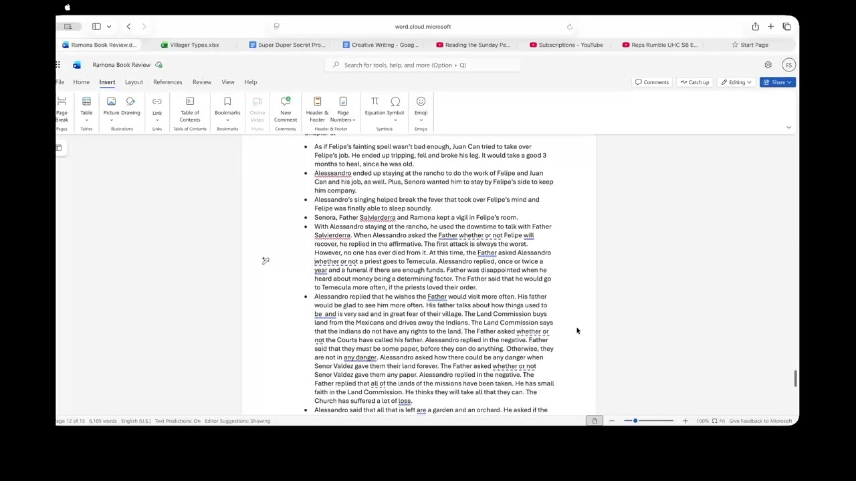
Task: Insert a Table of Contents
Action: [190, 108]
